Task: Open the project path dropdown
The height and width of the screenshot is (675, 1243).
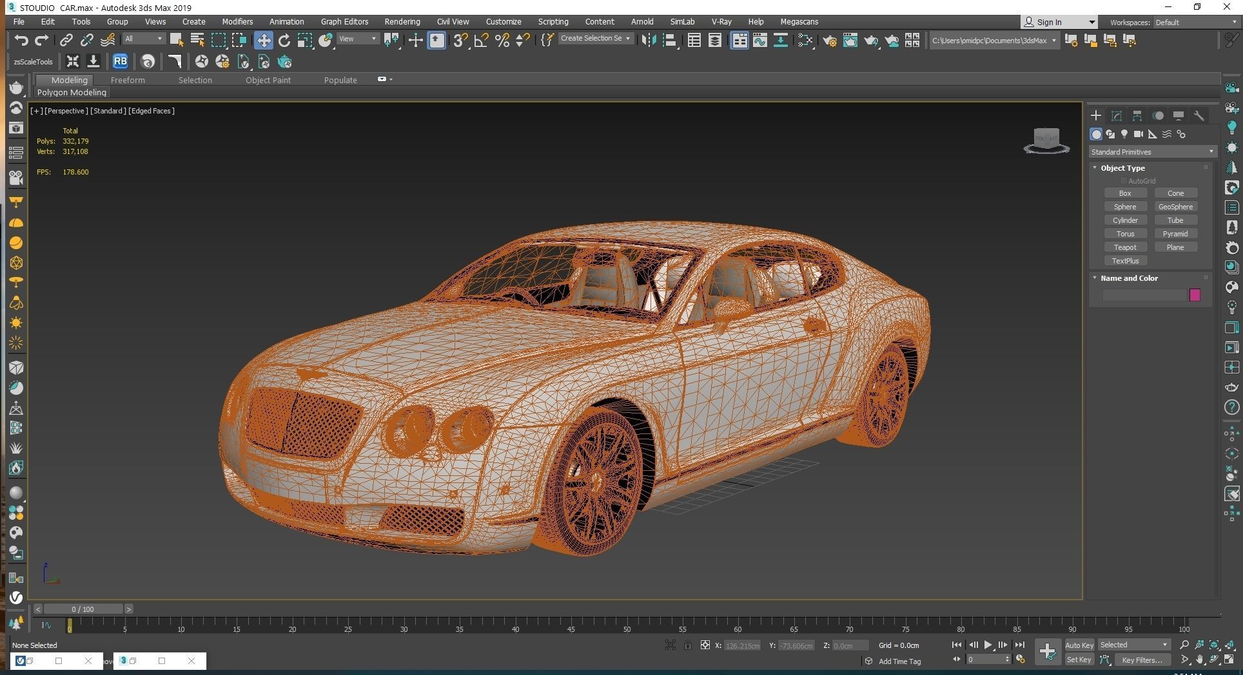Action: click(x=993, y=41)
